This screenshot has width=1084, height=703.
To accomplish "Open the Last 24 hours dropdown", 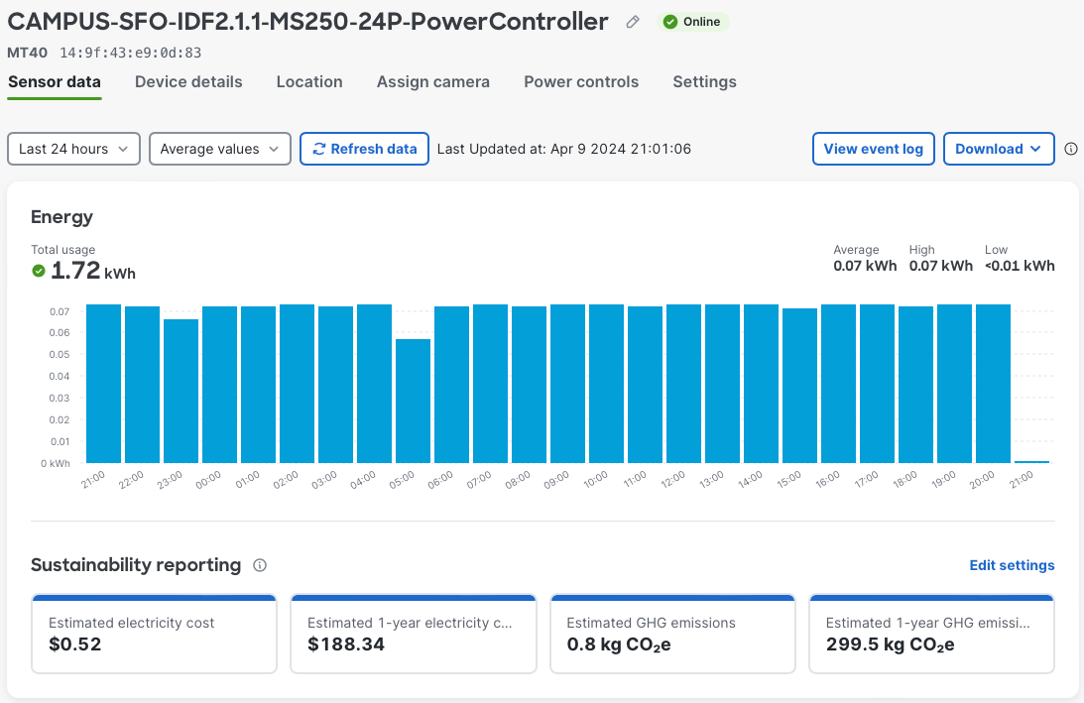I will [x=73, y=148].
